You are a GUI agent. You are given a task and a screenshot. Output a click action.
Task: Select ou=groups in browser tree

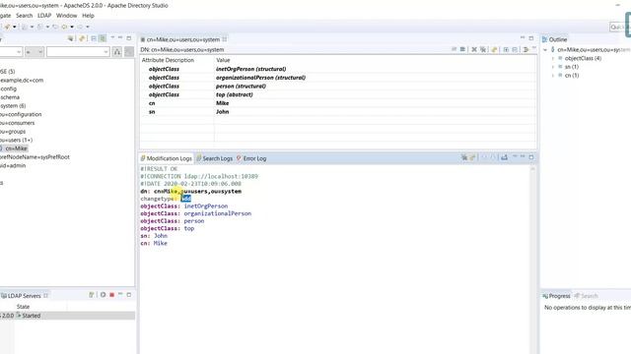pos(13,132)
